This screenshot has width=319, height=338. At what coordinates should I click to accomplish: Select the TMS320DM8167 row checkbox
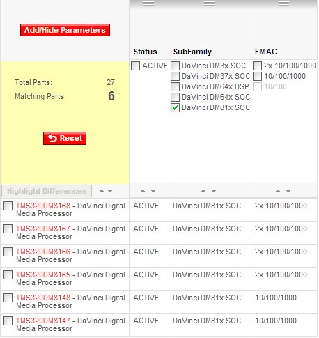8,229
